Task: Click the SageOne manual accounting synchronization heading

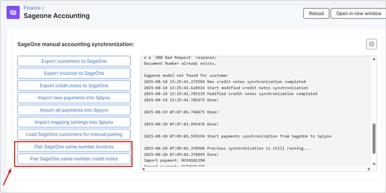Action: 75,44
